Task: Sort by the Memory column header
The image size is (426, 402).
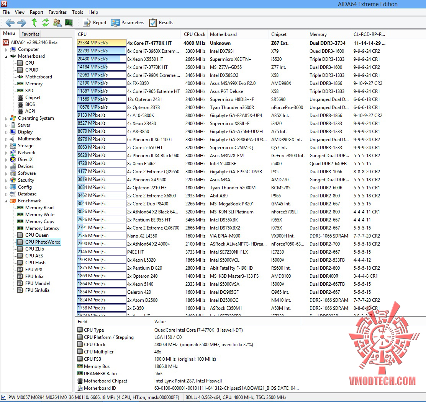Action: click(x=329, y=34)
